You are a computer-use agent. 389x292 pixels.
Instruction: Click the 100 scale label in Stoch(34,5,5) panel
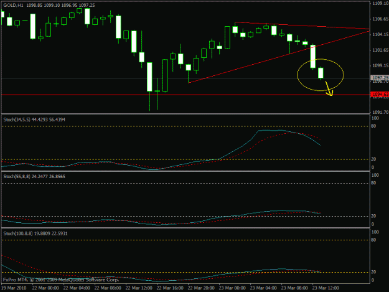[x=375, y=118]
